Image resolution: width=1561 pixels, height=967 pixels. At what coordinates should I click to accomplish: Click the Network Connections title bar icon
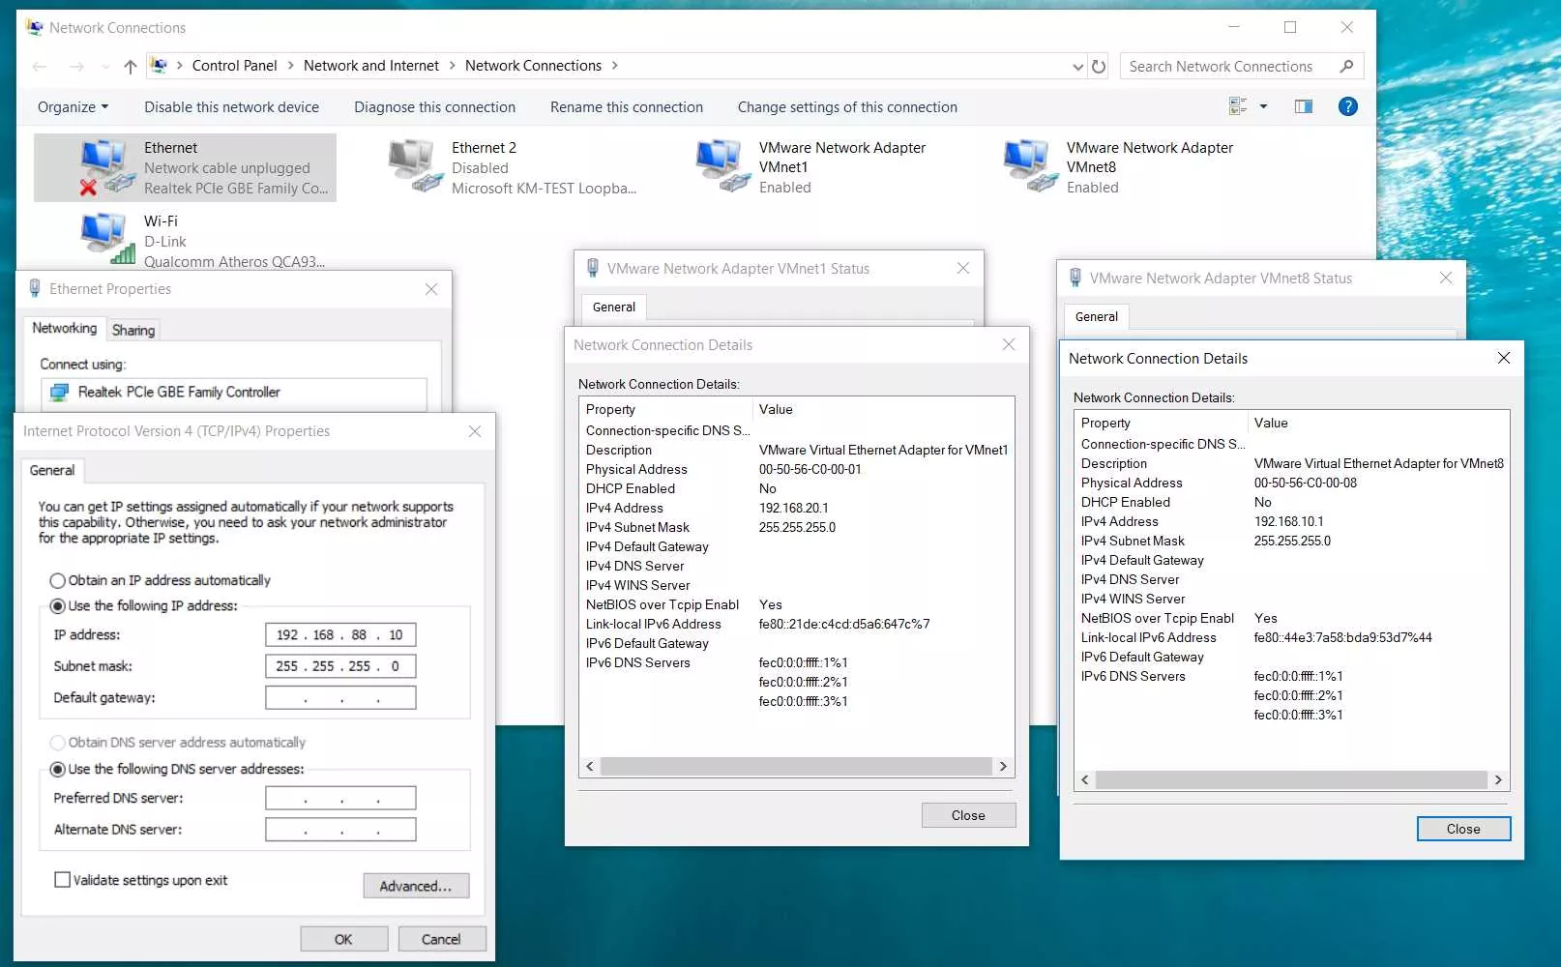pyautogui.click(x=35, y=27)
